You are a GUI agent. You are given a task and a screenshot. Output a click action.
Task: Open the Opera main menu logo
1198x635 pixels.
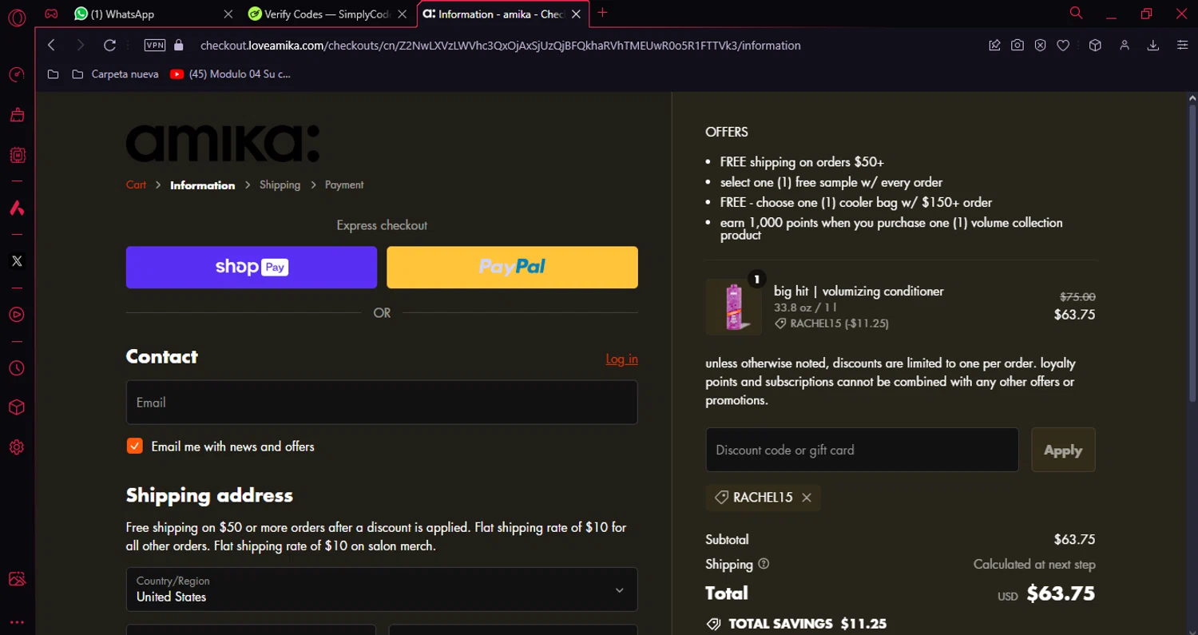(x=17, y=17)
